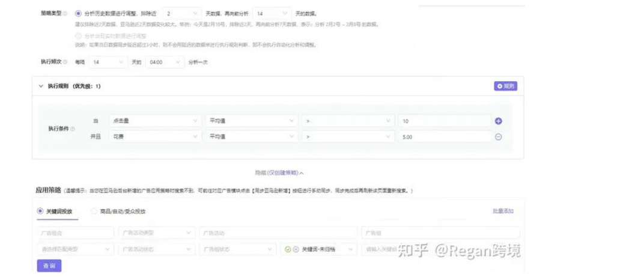The image size is (626, 277).
Task: Select the 关键词投放 radio option
Action: (x=40, y=212)
